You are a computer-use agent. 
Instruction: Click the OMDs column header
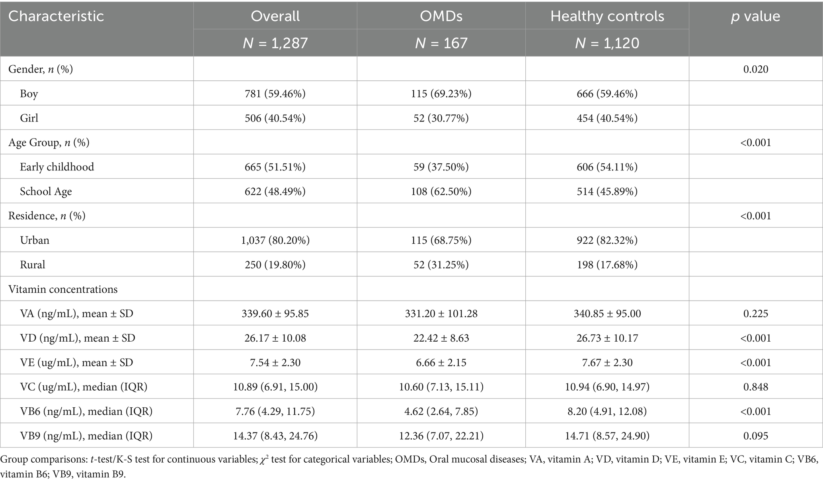(441, 16)
